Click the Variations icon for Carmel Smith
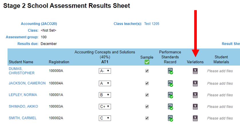Image resolution: width=240 pixels, height=125 pixels. 195,118
